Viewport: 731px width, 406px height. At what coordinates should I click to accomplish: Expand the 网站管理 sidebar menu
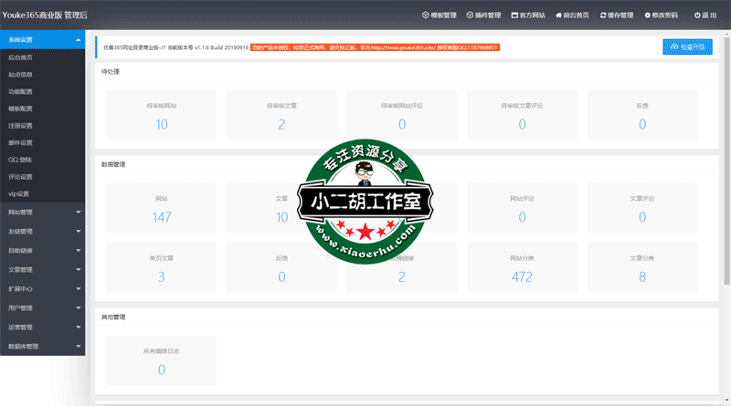[x=43, y=212]
